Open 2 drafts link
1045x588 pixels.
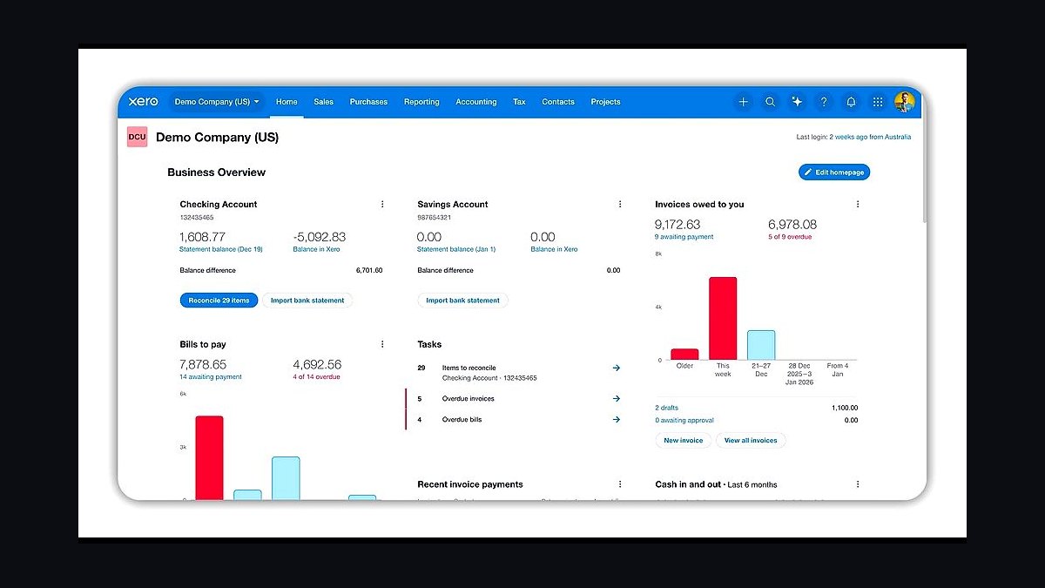pos(666,408)
